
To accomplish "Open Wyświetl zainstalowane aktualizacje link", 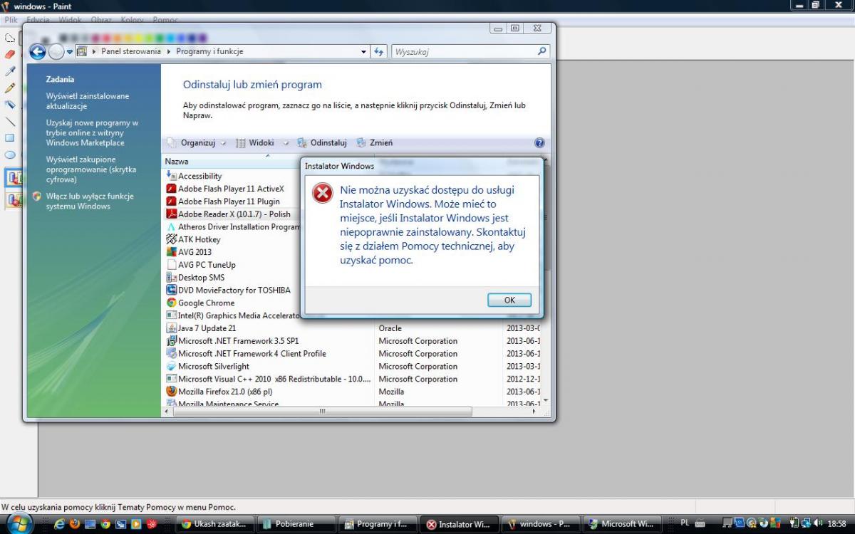I will [x=88, y=101].
